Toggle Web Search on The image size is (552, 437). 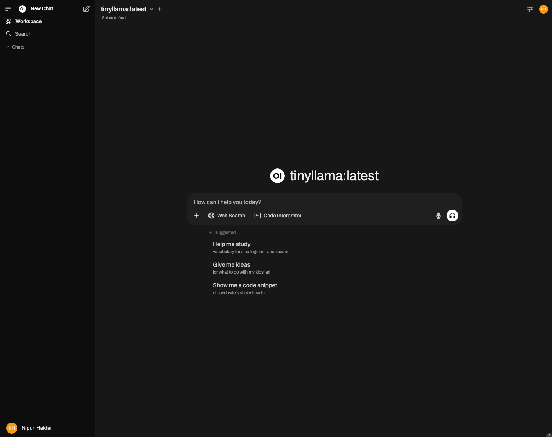click(x=227, y=216)
